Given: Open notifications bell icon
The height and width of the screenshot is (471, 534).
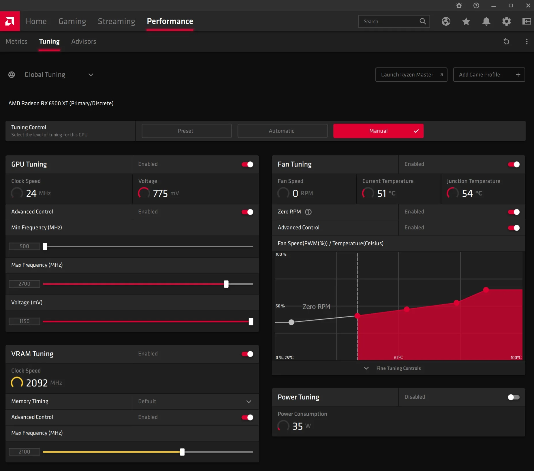Looking at the screenshot, I should click(486, 21).
